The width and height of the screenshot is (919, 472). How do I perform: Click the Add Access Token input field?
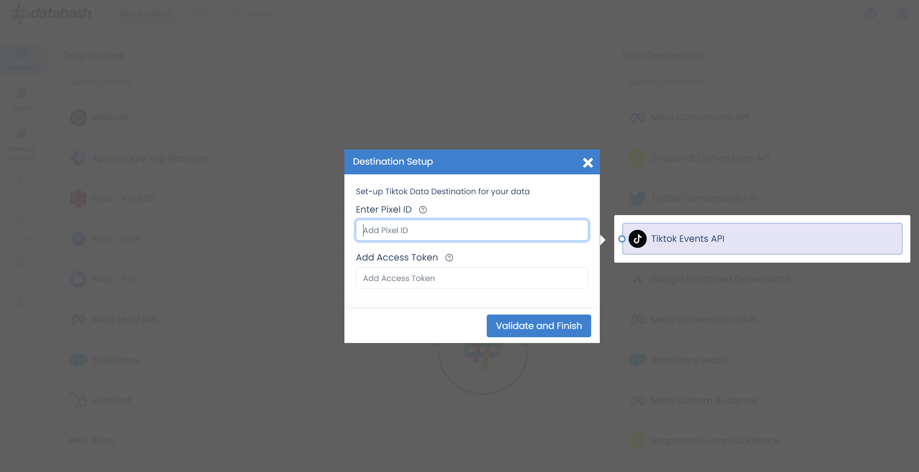tap(472, 278)
